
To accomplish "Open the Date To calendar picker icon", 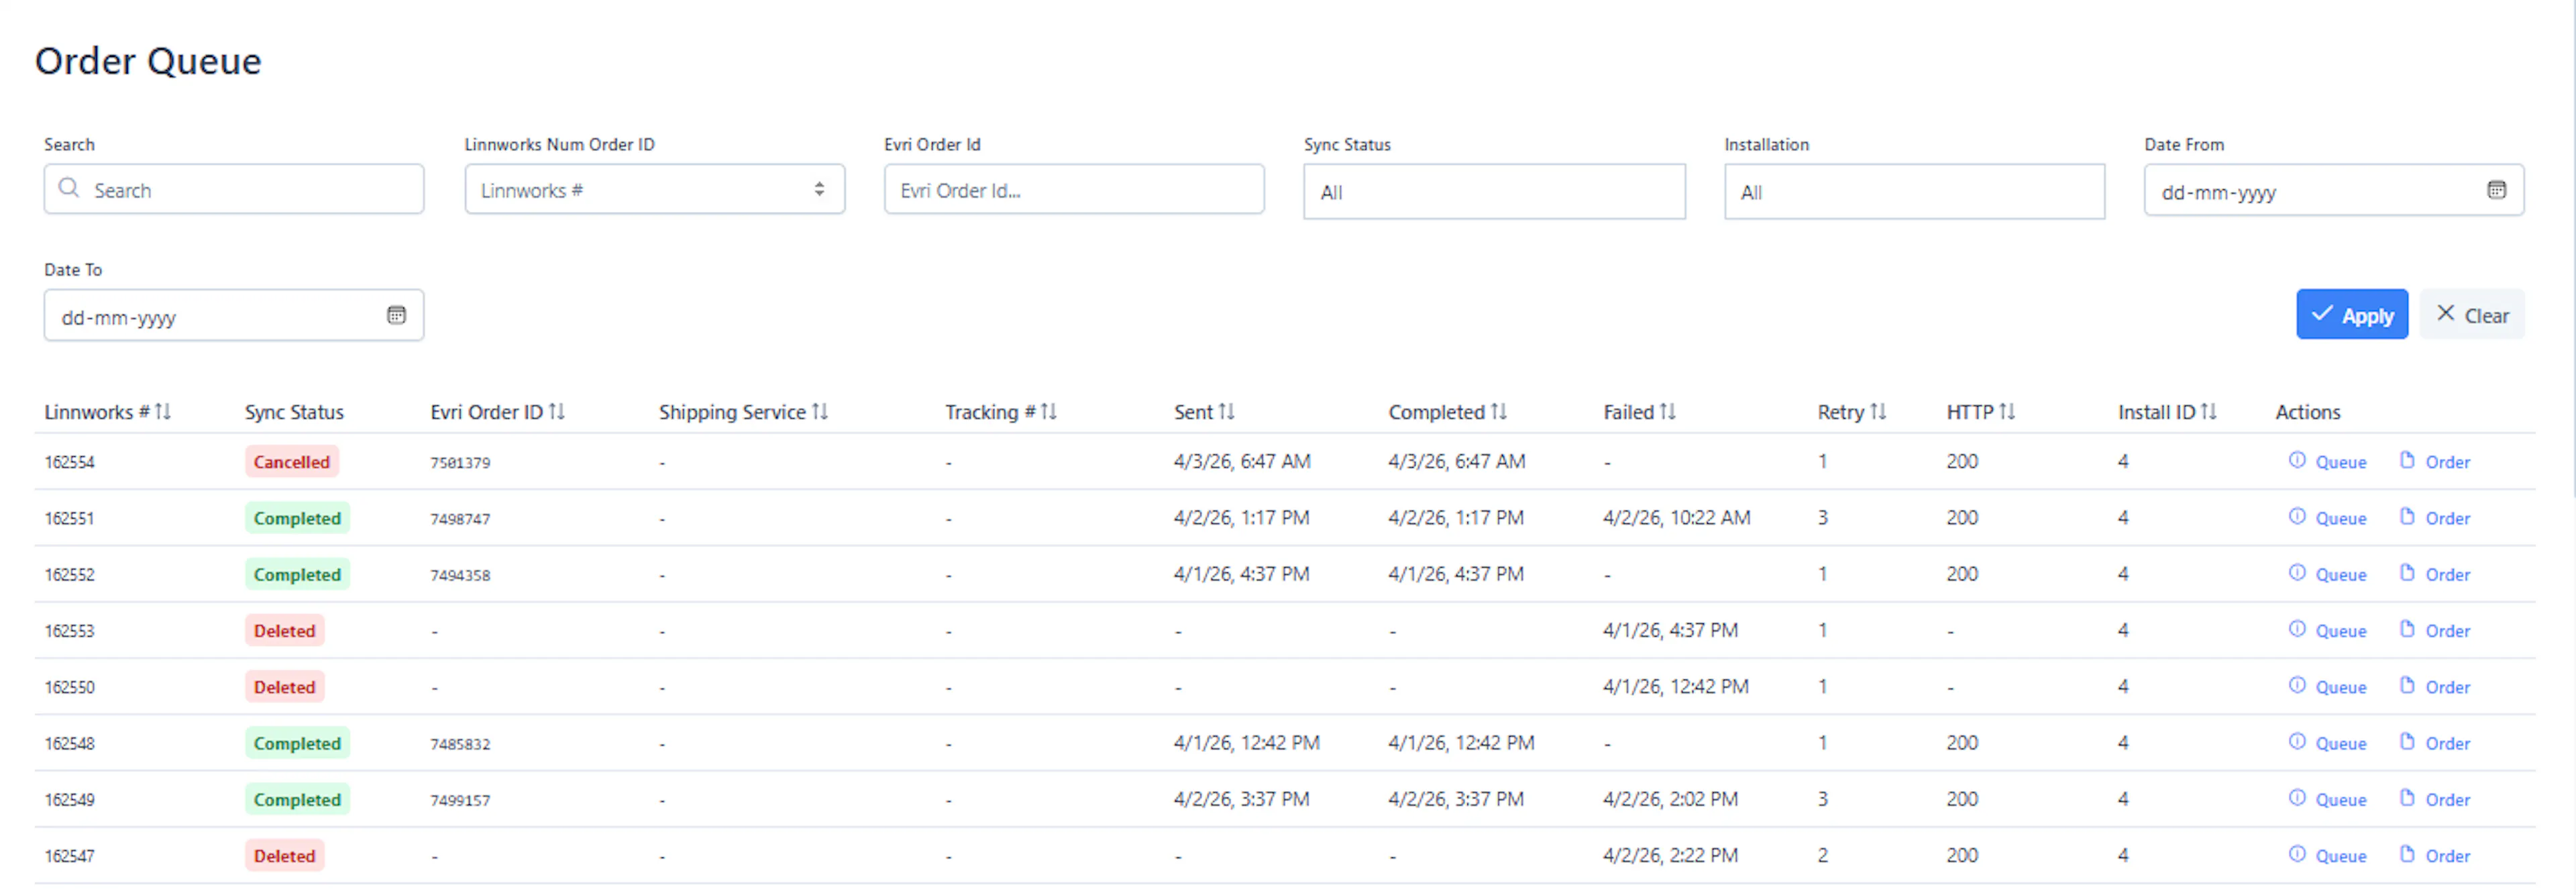I will click(x=396, y=316).
